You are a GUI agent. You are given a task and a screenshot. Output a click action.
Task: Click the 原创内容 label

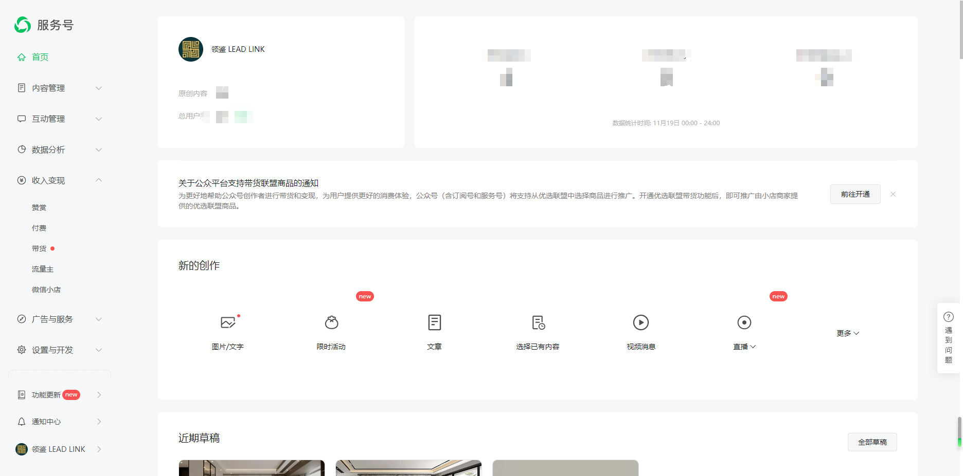pyautogui.click(x=193, y=93)
